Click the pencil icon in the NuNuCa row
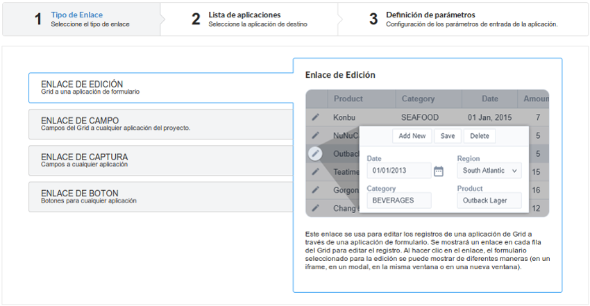The height and width of the screenshot is (306, 590). [315, 135]
